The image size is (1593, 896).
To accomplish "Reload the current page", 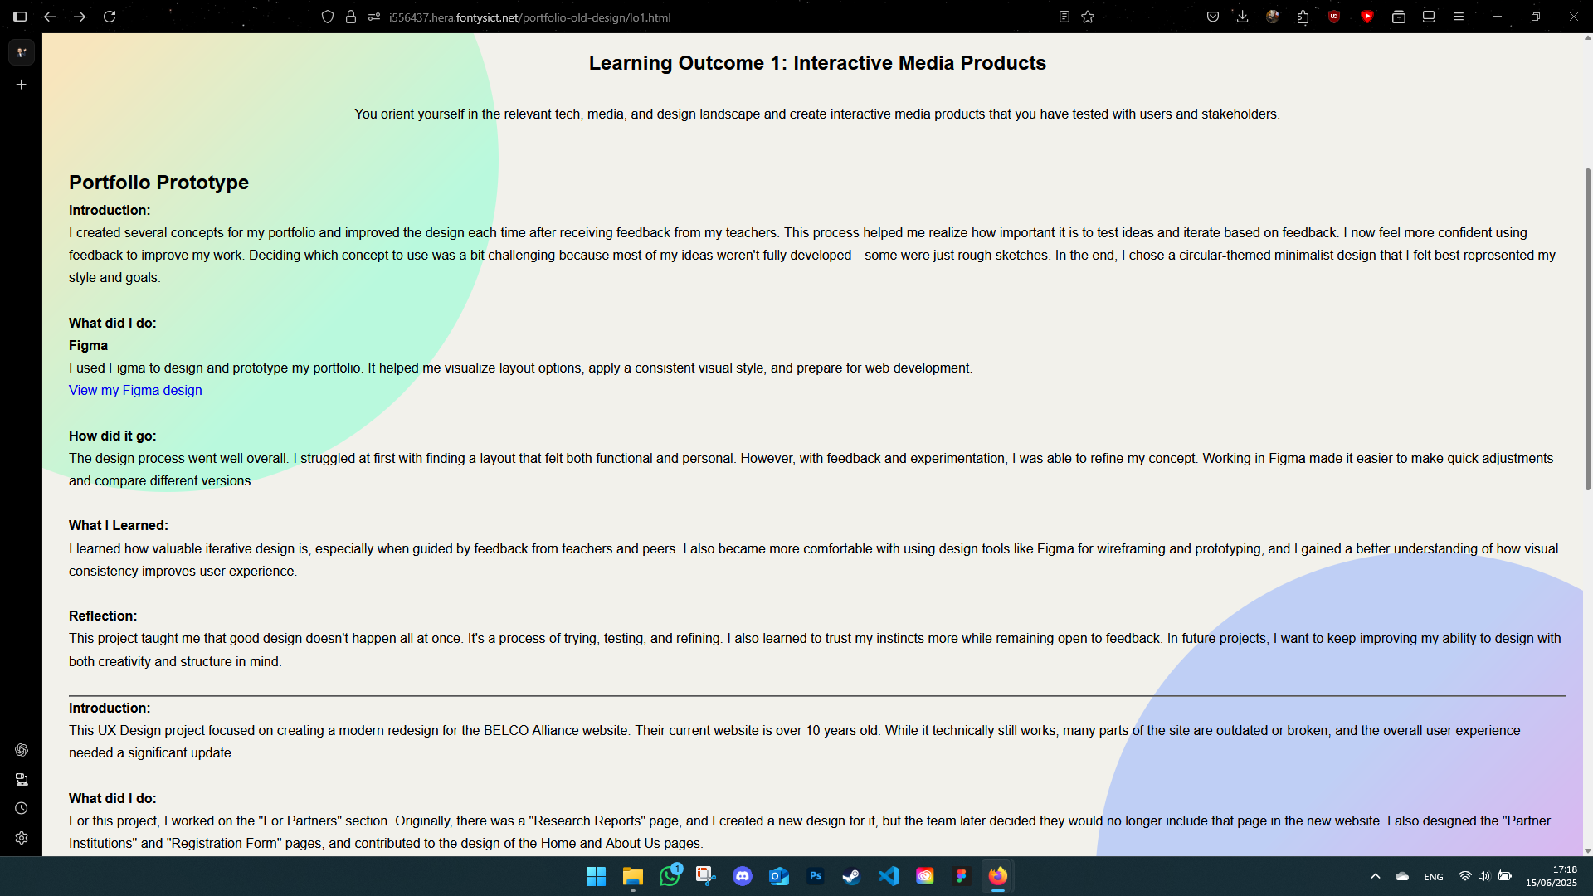I will [x=110, y=17].
